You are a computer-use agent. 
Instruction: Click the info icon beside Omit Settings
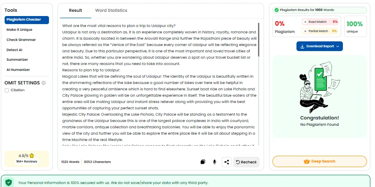pos(44,83)
